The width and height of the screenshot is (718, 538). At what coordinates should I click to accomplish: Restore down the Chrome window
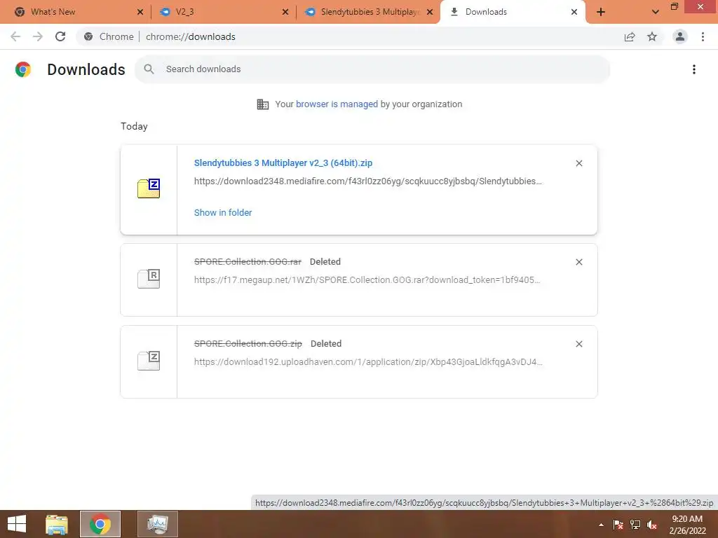point(674,6)
